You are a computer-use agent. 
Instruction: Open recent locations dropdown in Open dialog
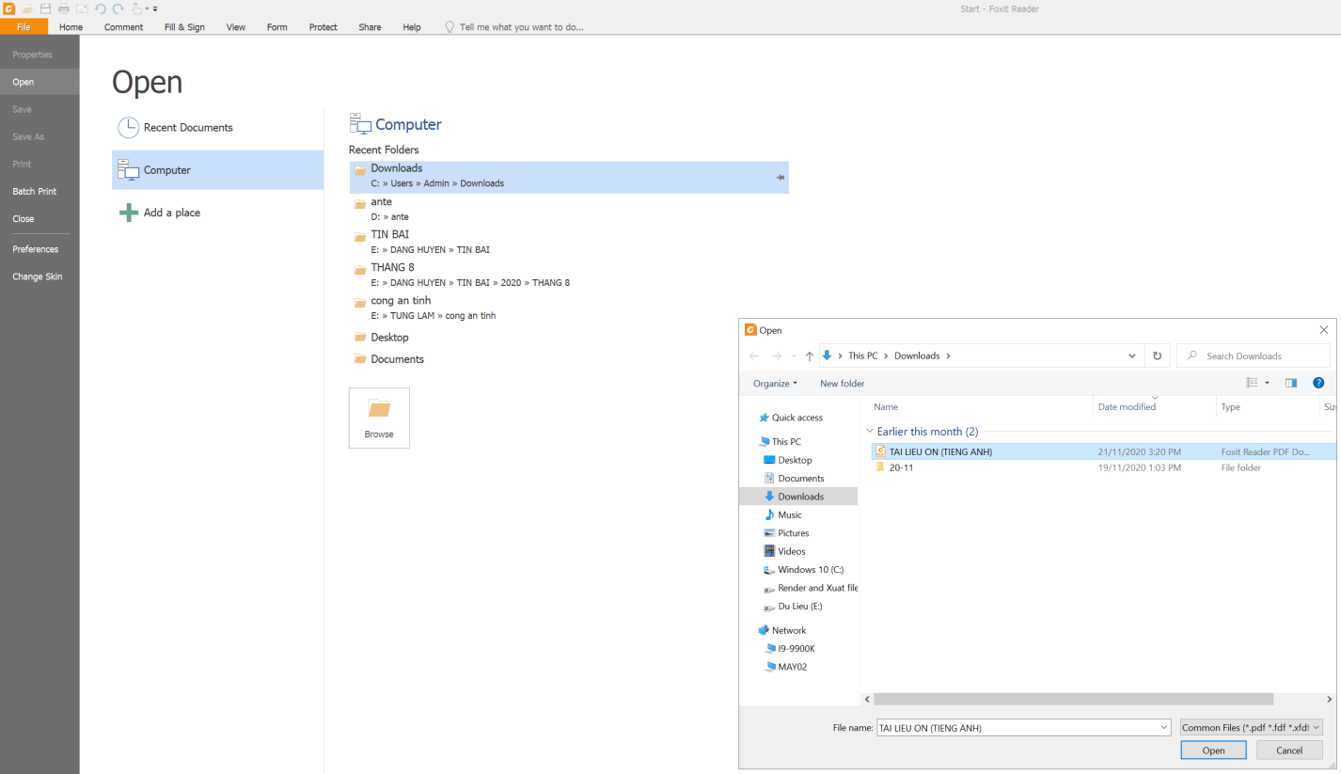[794, 355]
